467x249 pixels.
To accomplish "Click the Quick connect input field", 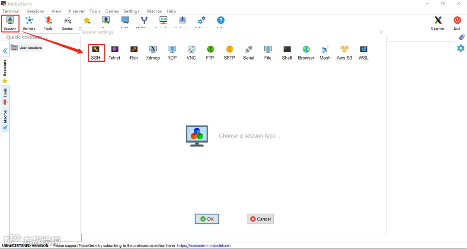I will pyautogui.click(x=41, y=37).
